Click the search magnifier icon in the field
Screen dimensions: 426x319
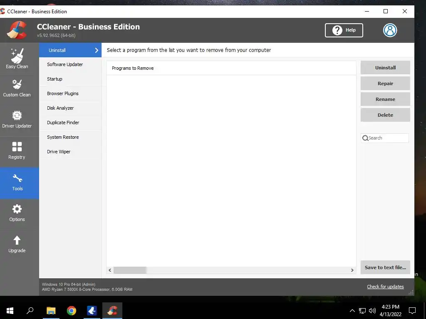365,138
